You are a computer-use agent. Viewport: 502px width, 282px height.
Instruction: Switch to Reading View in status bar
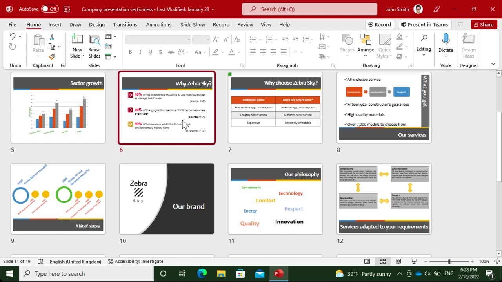click(398, 261)
